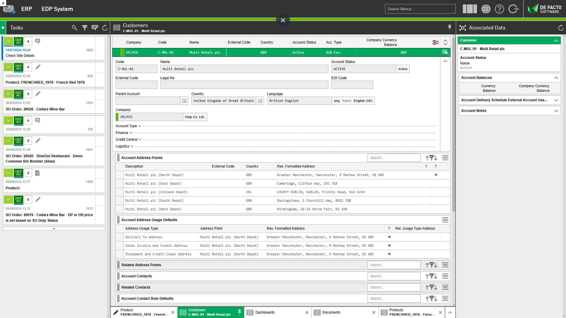
Task: Open the Tasks filter funnel icon
Action: click(x=85, y=28)
